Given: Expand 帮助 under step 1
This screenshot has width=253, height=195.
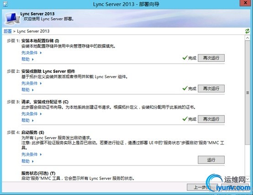Looking at the screenshot, I should pyautogui.click(x=27, y=59).
